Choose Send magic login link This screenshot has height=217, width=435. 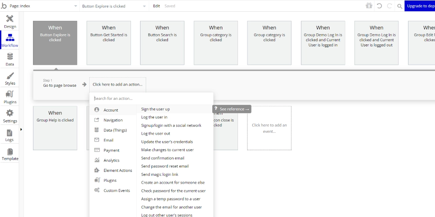175,174
